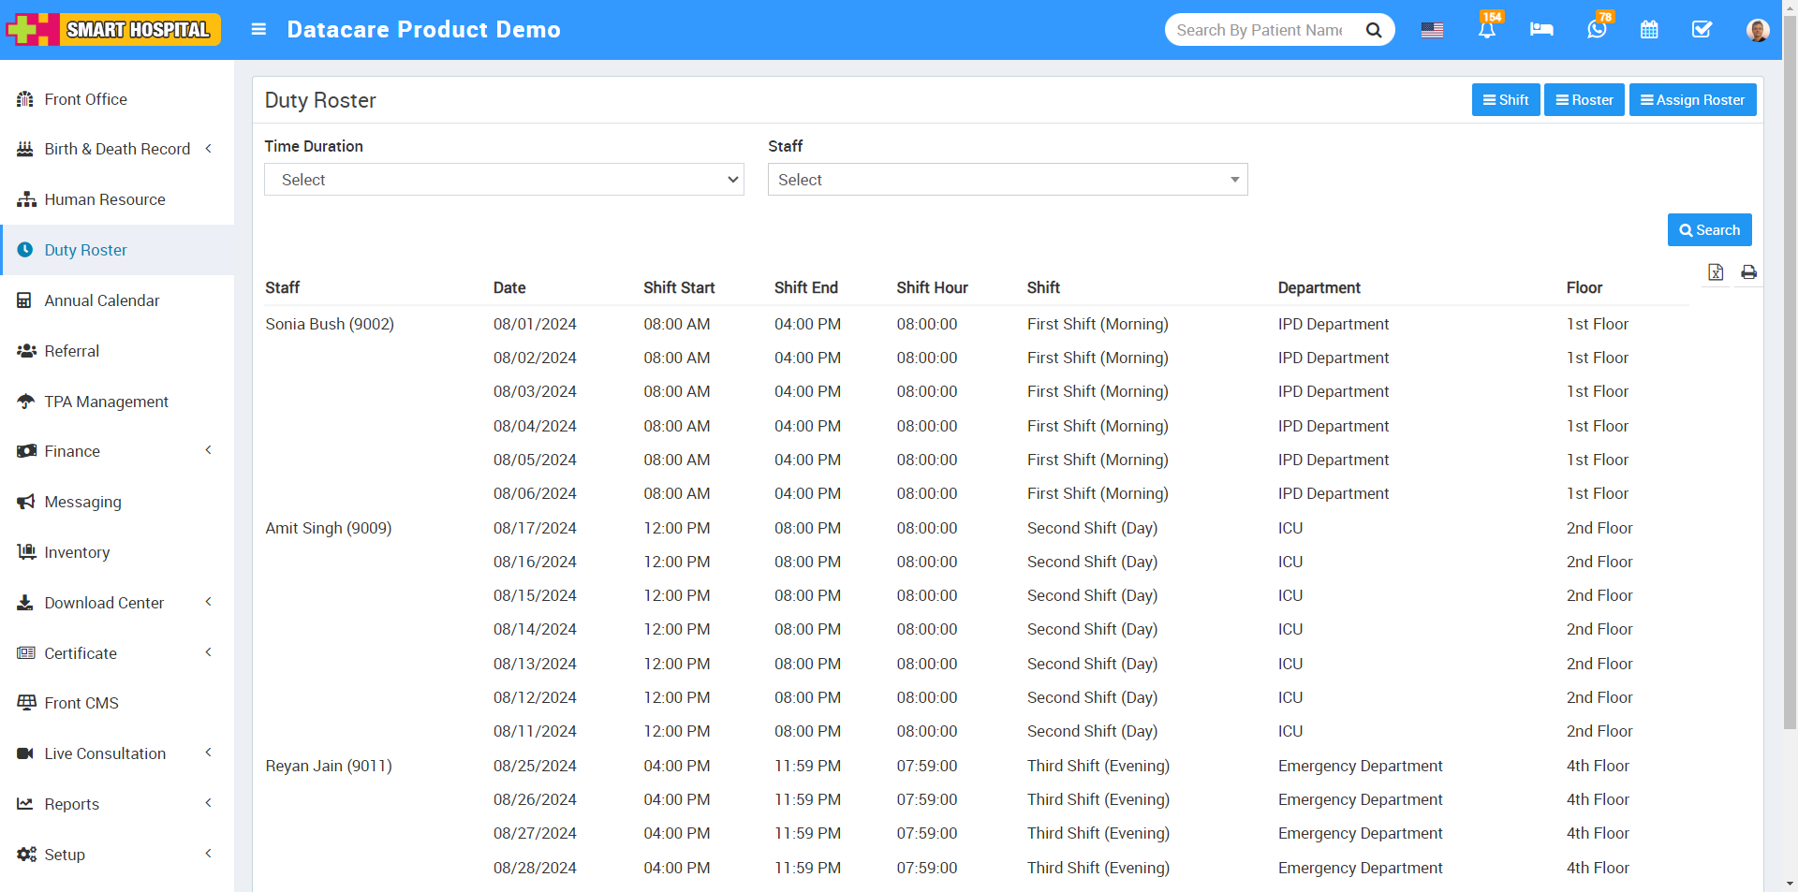Change language using the US flag icon
Image resolution: width=1798 pixels, height=892 pixels.
tap(1432, 30)
